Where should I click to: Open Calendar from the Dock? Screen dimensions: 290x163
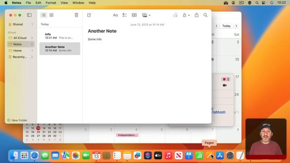pos(97,155)
